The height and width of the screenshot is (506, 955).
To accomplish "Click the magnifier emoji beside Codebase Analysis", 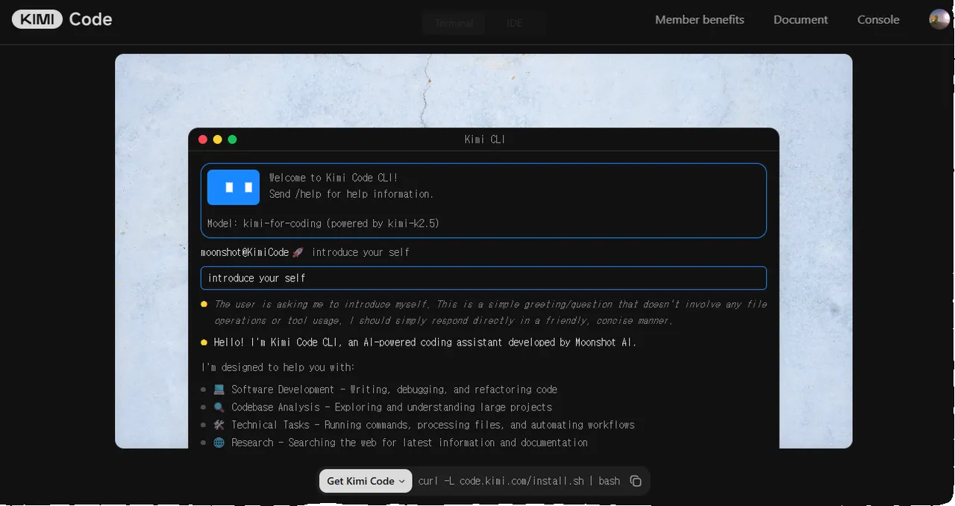I will pos(219,407).
